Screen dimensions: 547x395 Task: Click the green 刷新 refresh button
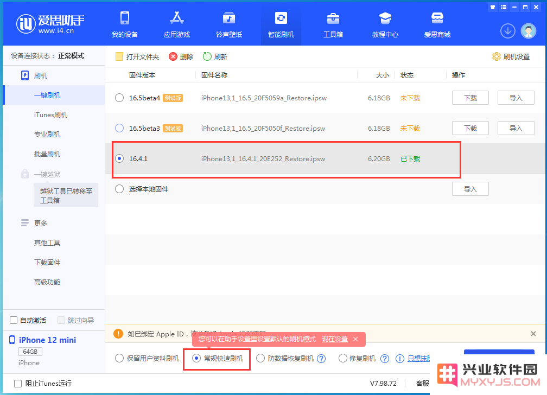coord(215,56)
